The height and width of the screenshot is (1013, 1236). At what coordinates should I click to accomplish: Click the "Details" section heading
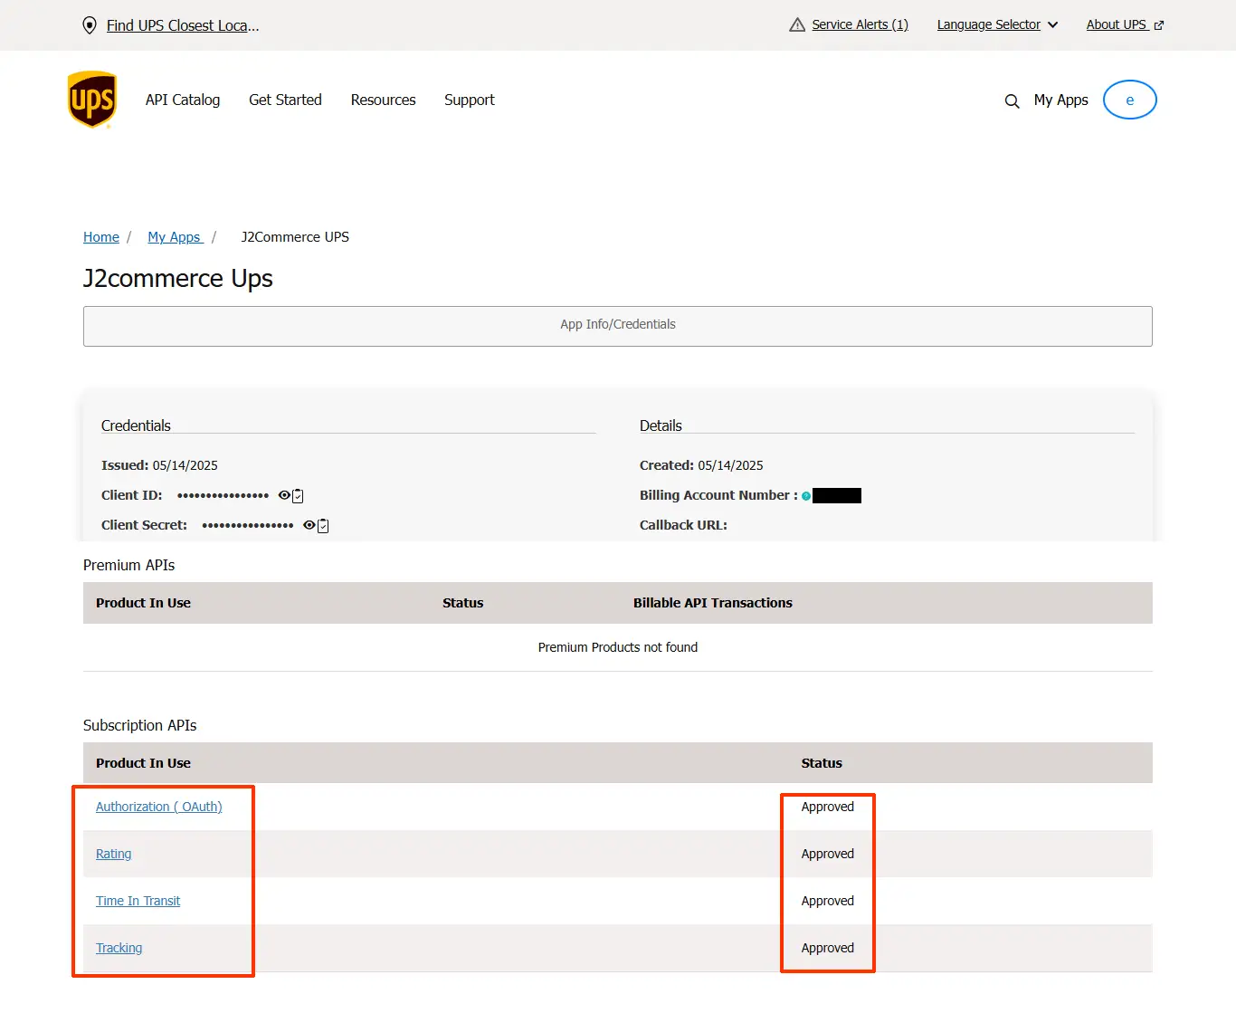click(661, 425)
